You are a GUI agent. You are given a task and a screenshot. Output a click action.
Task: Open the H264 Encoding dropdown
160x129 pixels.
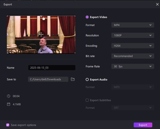[x=133, y=46]
